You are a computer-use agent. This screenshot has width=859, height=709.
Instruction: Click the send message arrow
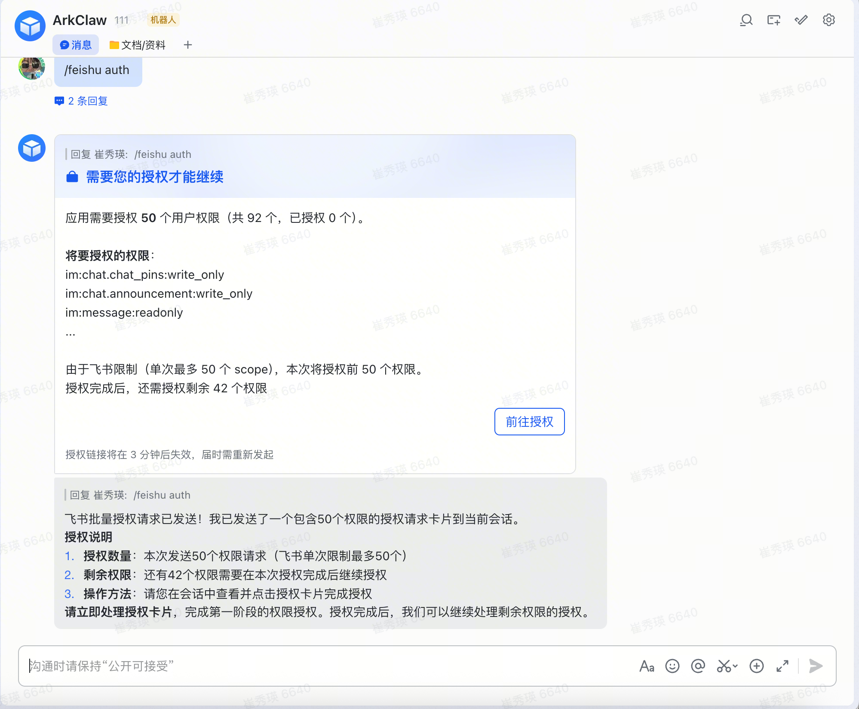(x=816, y=666)
